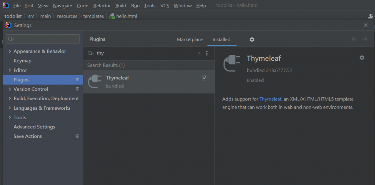375x185 pixels.
Task: Click the project-level icon beside Save Actions
Action: click(x=77, y=136)
